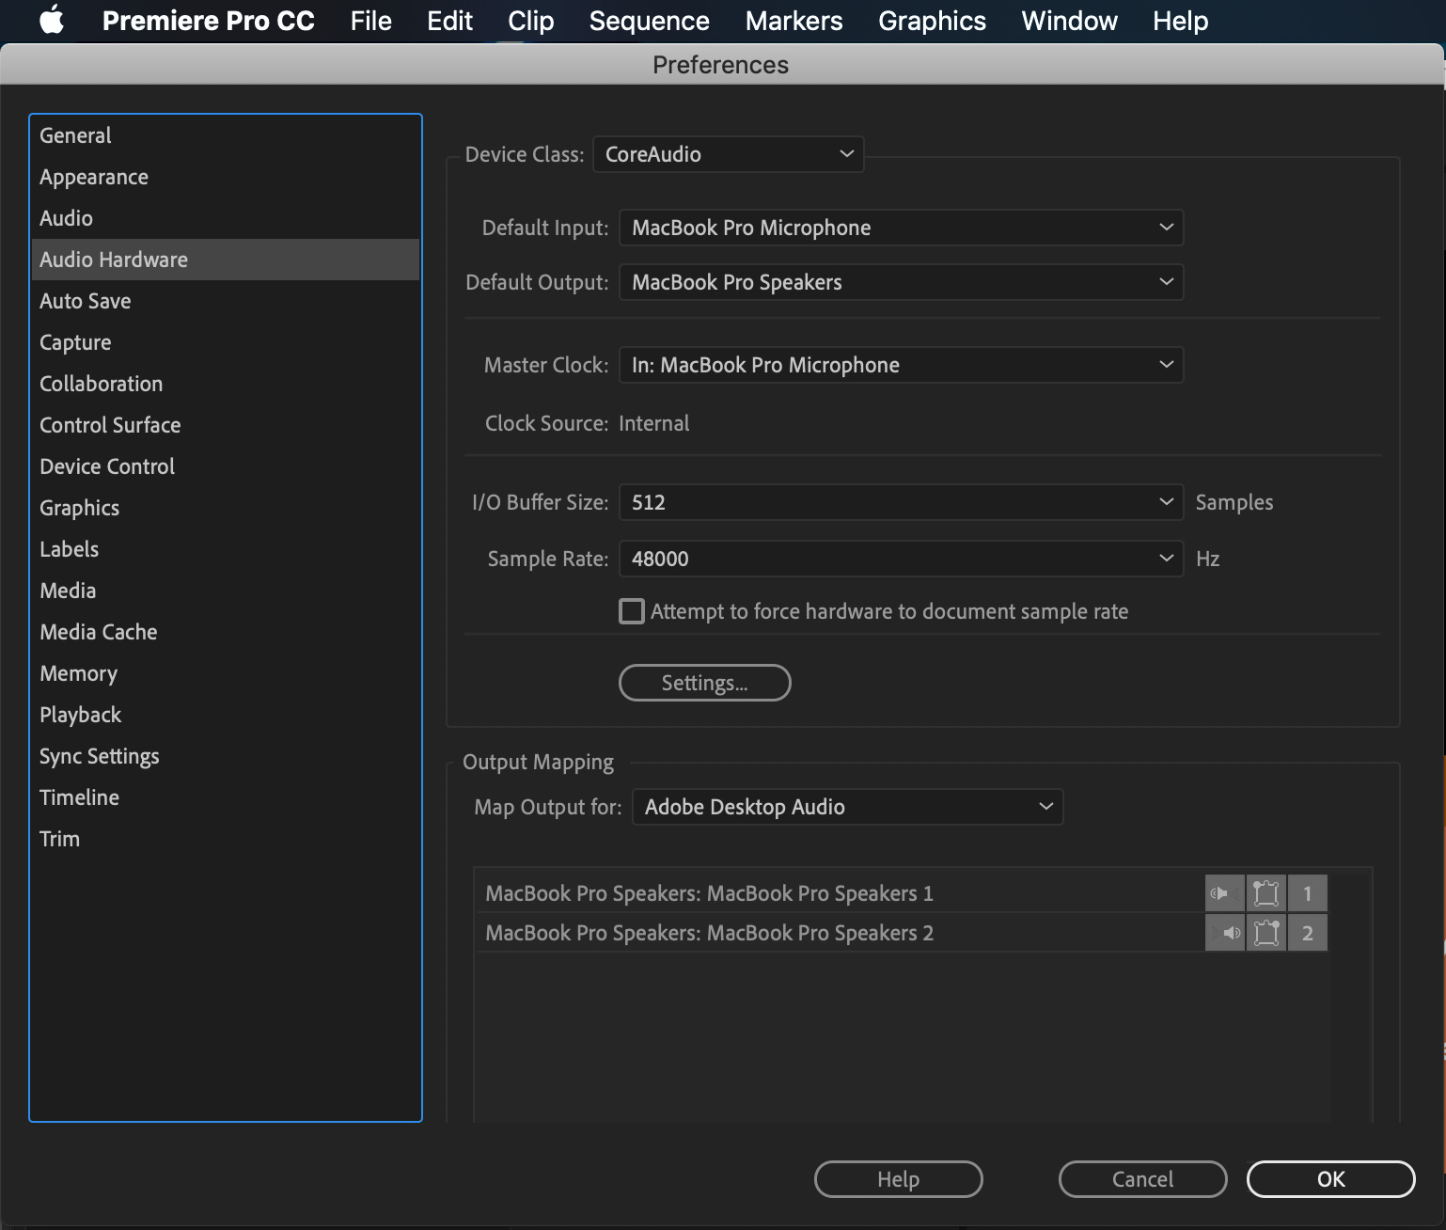
Task: Select Device Control category
Action: point(226,466)
